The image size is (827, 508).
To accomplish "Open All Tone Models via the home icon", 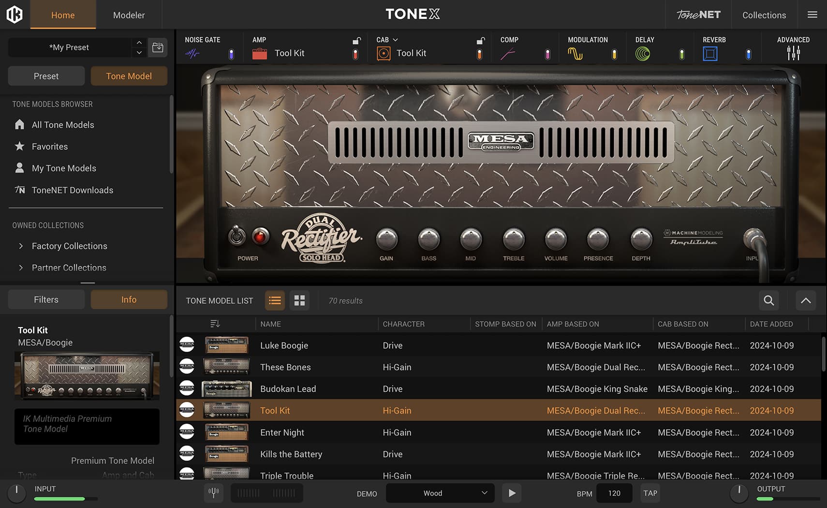I will pos(19,124).
